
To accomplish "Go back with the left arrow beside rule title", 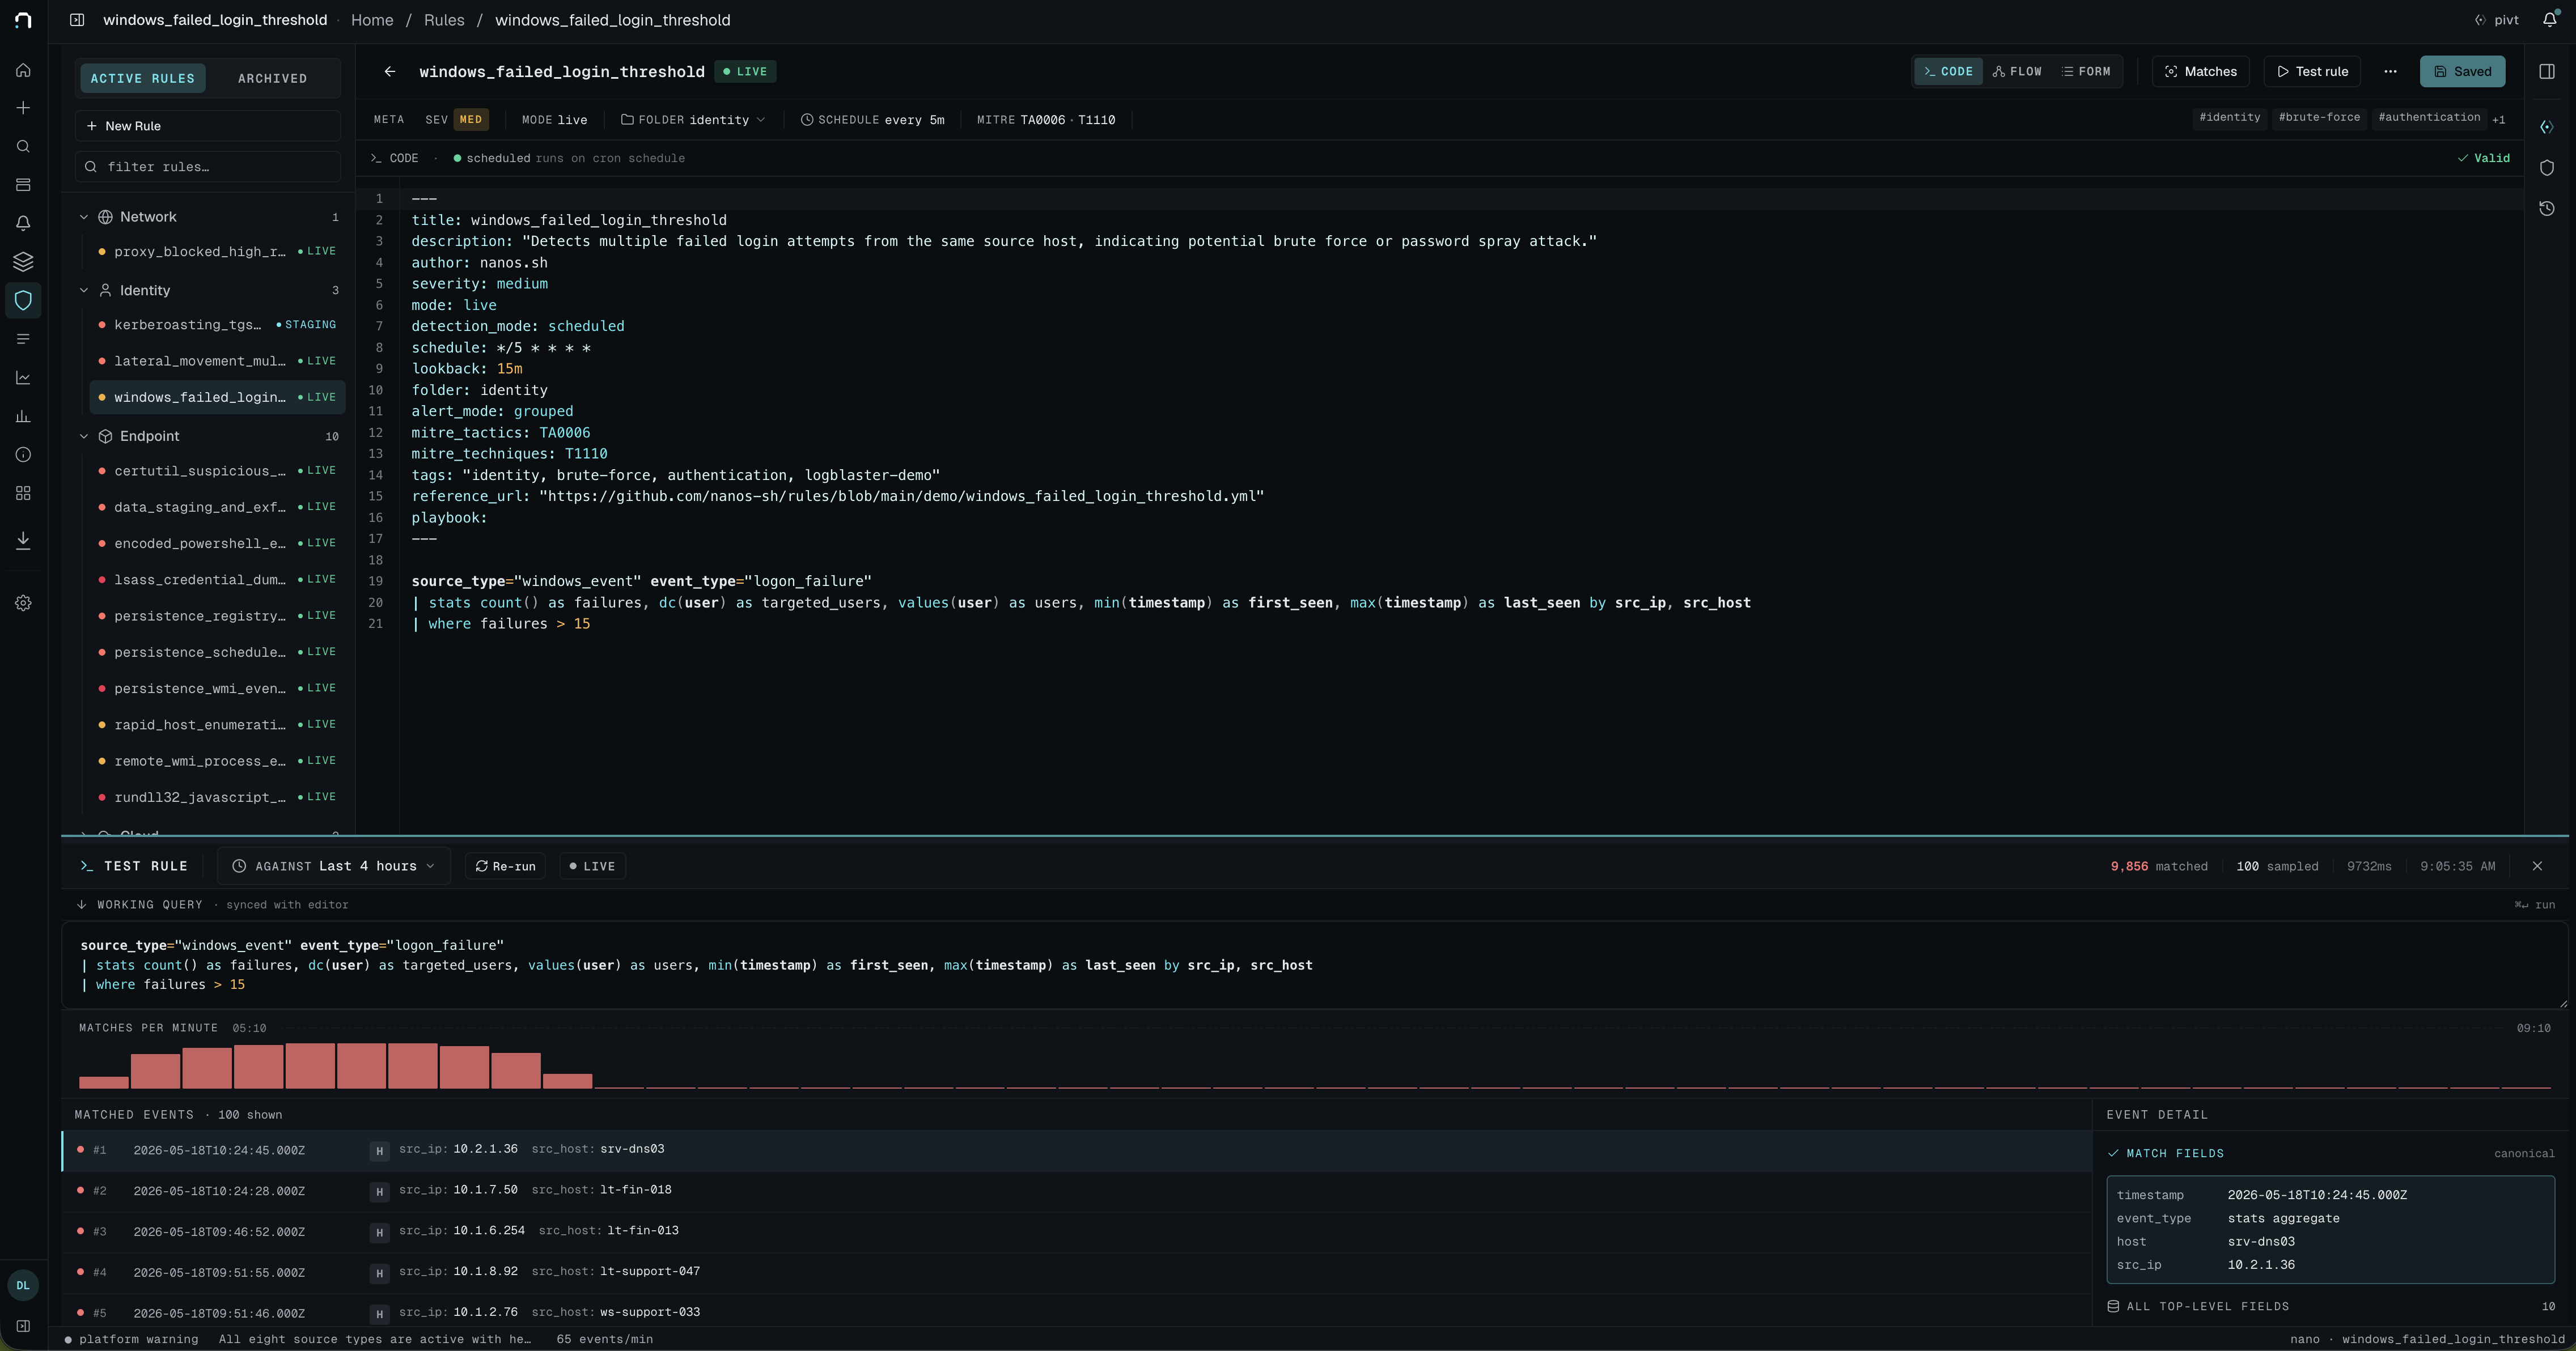I will tap(390, 72).
